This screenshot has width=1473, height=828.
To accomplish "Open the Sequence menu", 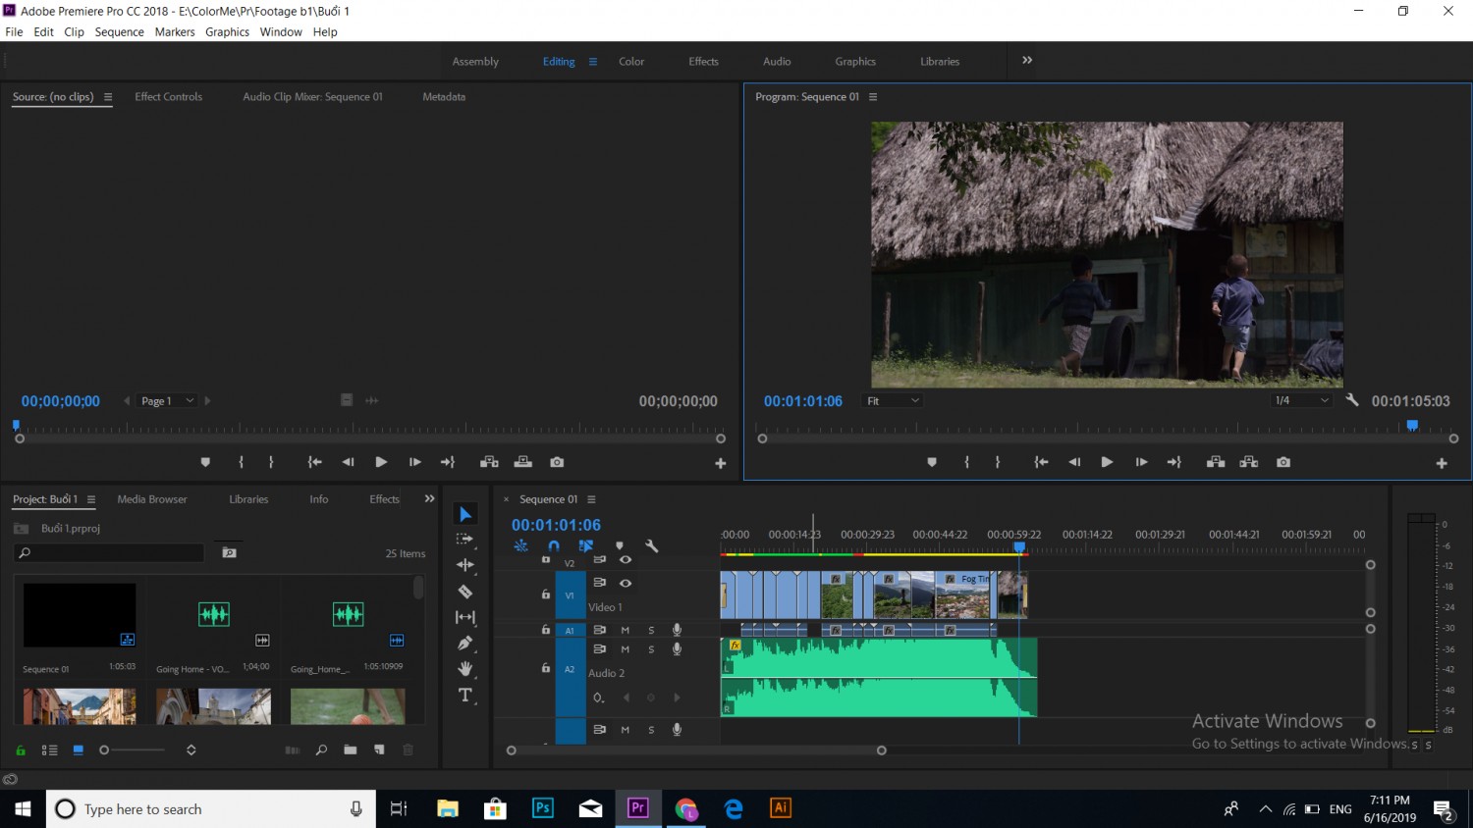I will coord(120,32).
